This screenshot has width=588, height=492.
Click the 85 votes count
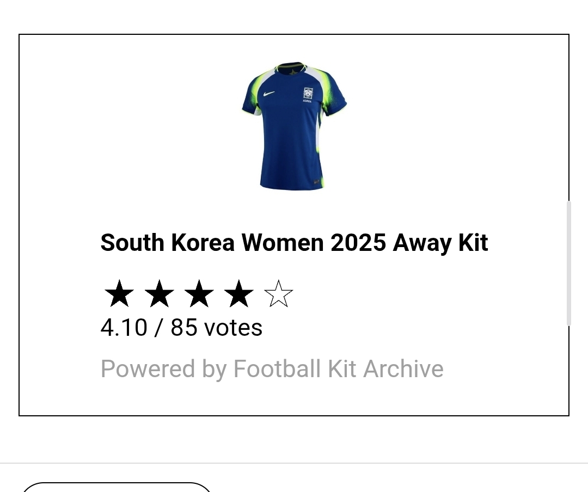(216, 328)
